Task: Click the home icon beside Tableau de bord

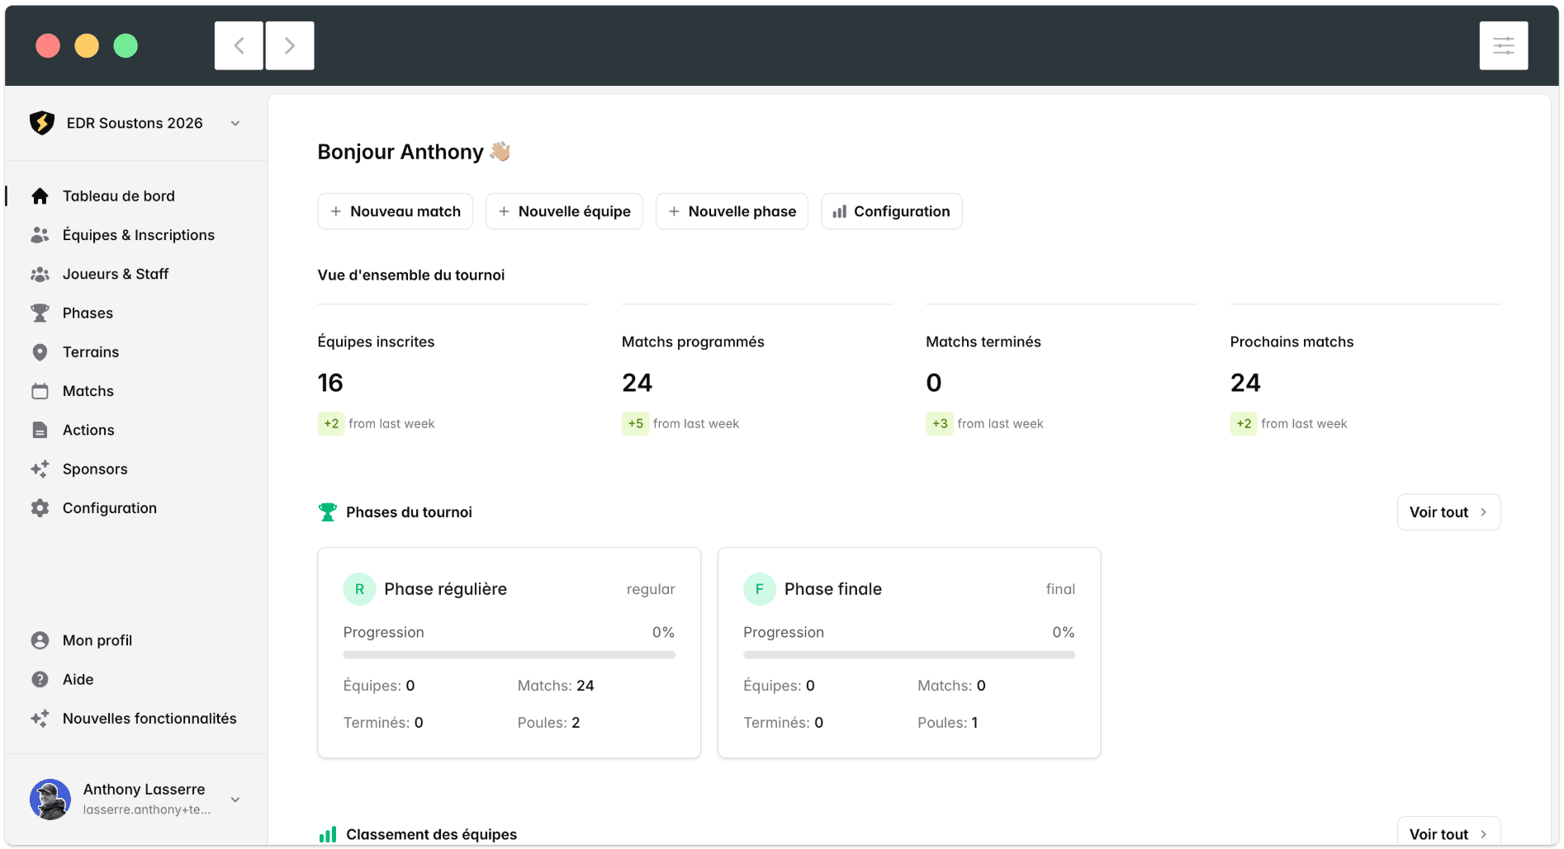Action: [x=40, y=196]
